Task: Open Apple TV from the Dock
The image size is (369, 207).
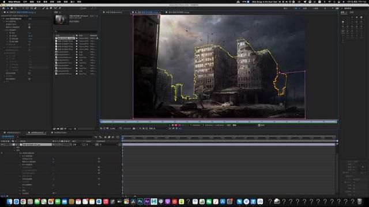Action: tap(119, 201)
